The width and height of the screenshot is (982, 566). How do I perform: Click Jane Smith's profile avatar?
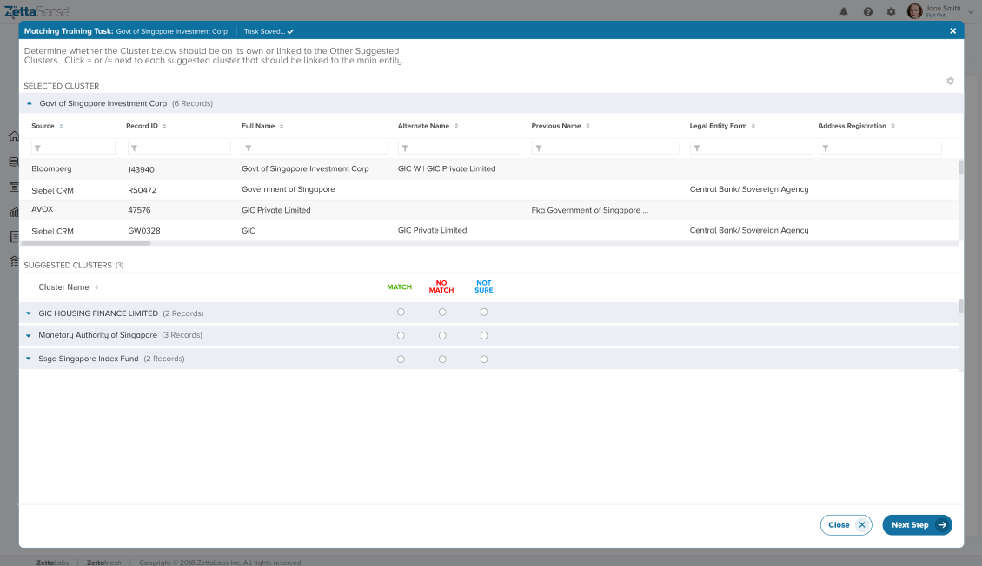(914, 11)
